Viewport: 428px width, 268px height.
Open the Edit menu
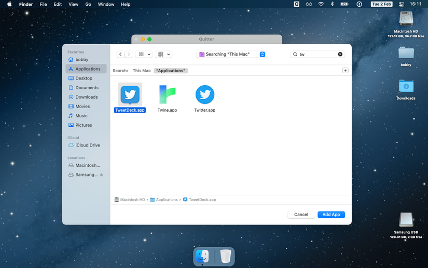58,4
